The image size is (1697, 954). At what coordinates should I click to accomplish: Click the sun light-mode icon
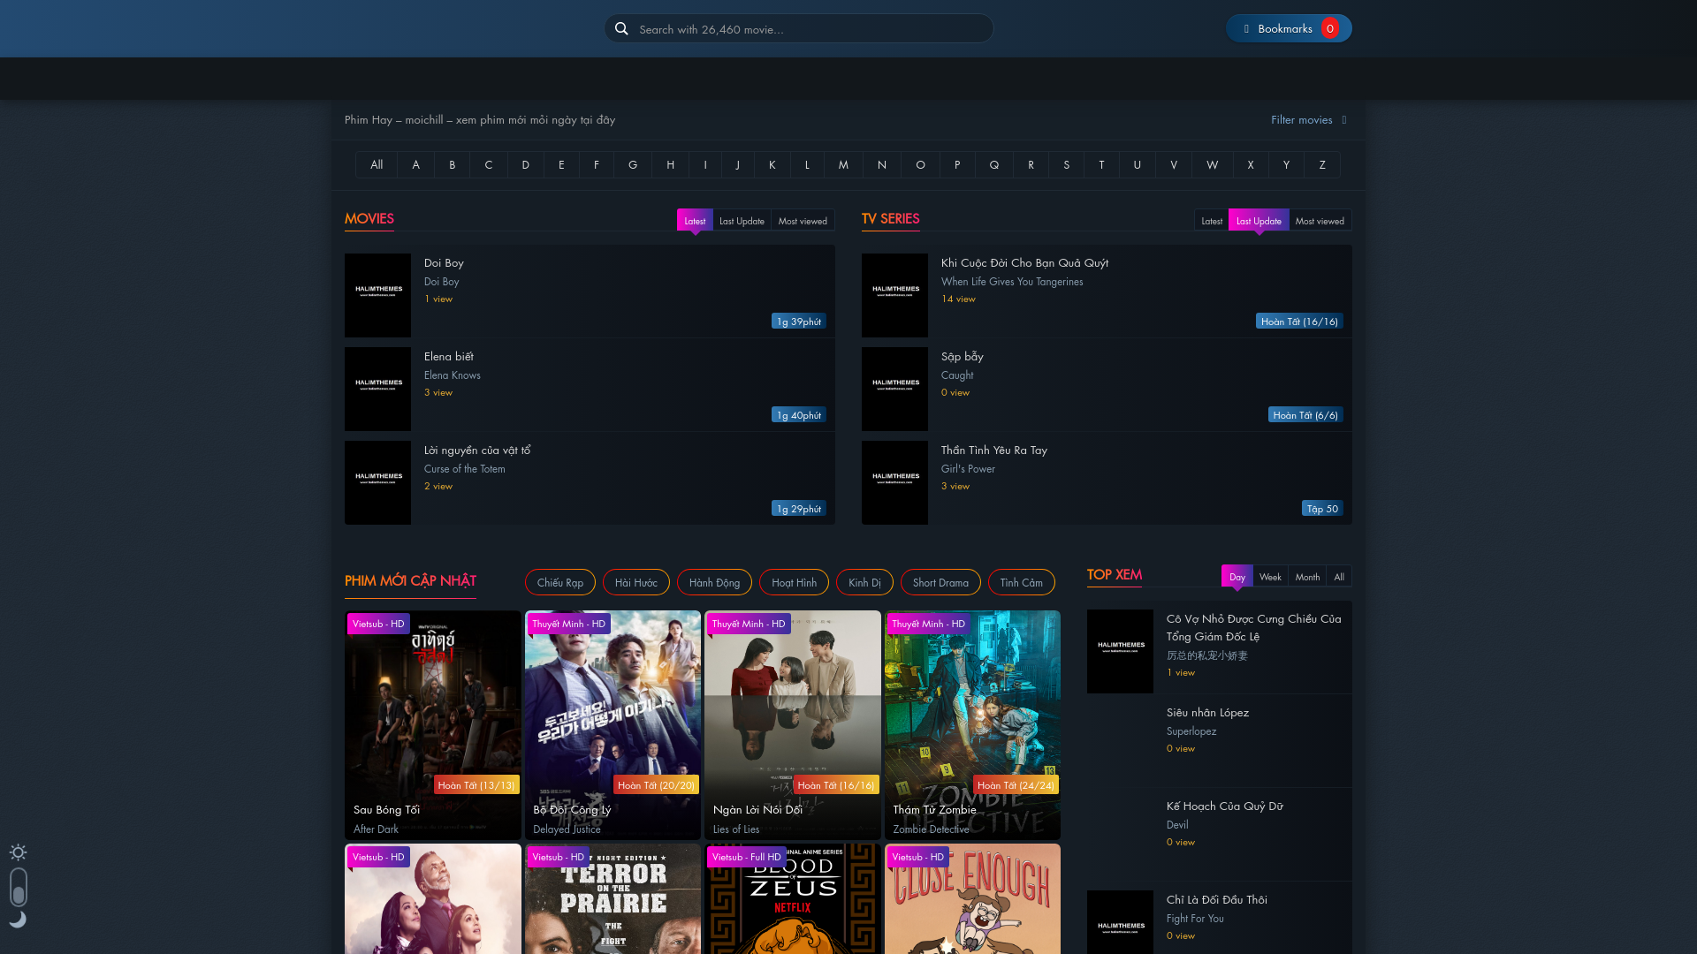coord(18,852)
